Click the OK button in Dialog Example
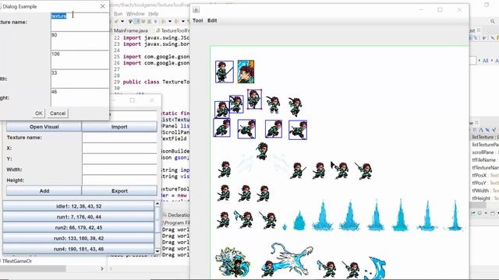The image size is (499, 280). (38, 114)
